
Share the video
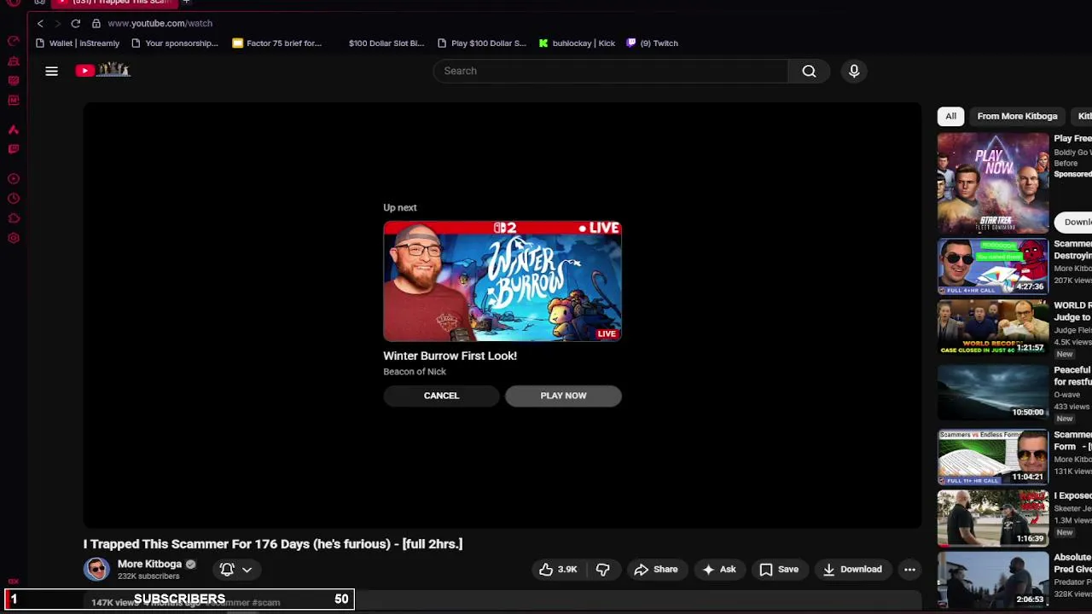pos(655,570)
